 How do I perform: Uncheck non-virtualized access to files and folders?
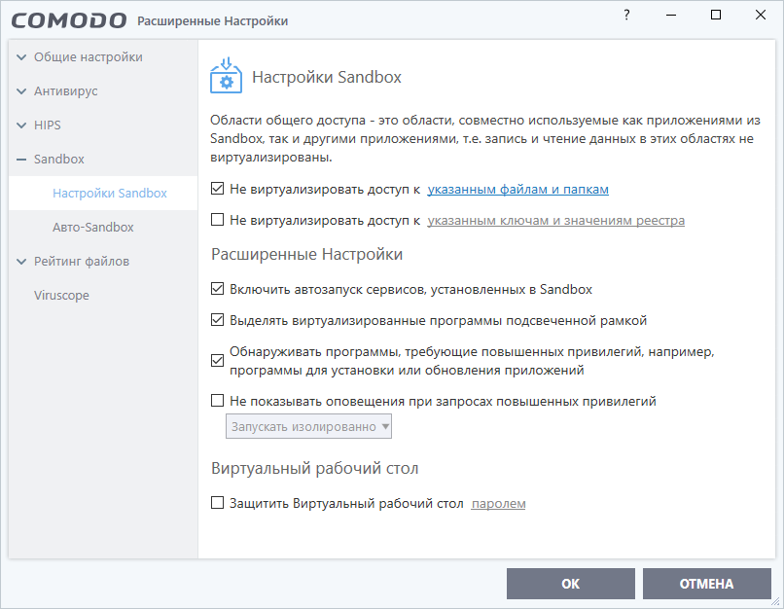coord(218,190)
